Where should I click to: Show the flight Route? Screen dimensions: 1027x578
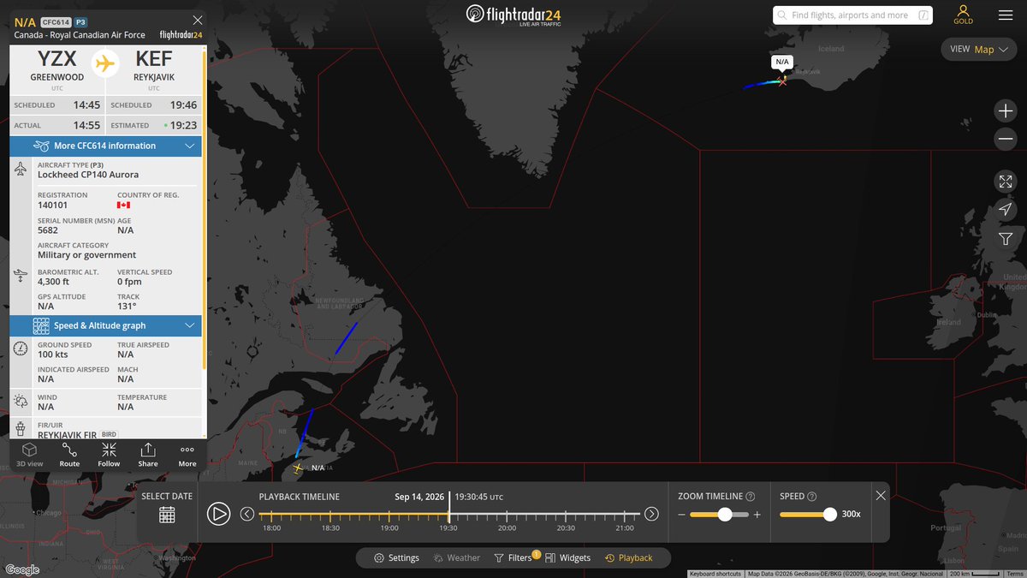click(x=69, y=454)
